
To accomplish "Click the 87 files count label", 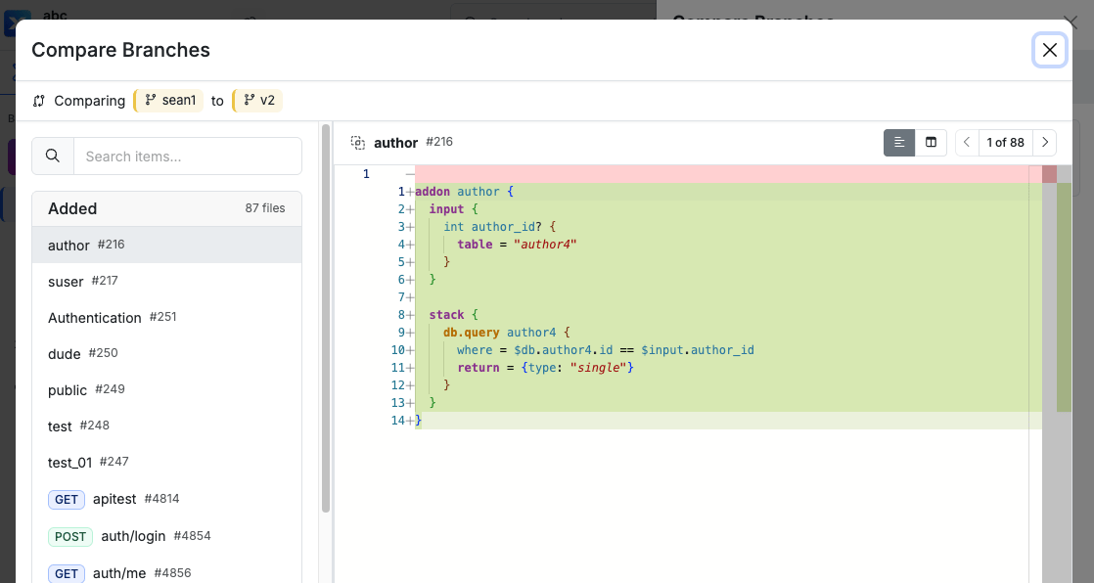I will (x=265, y=208).
